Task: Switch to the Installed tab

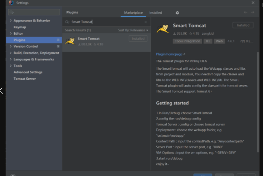Action: pos(156,13)
